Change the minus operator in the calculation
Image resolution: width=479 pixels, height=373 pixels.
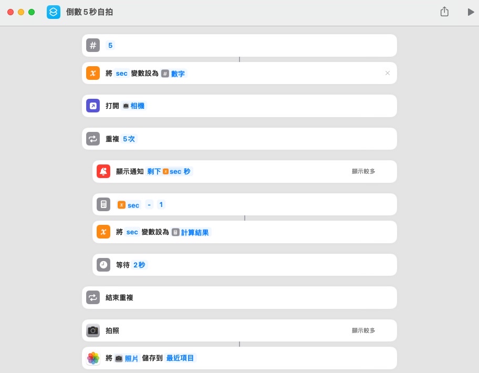(149, 205)
